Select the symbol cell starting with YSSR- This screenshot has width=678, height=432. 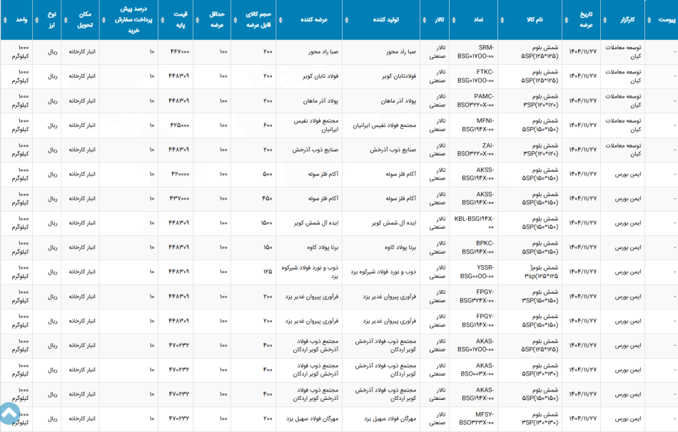pyautogui.click(x=477, y=272)
